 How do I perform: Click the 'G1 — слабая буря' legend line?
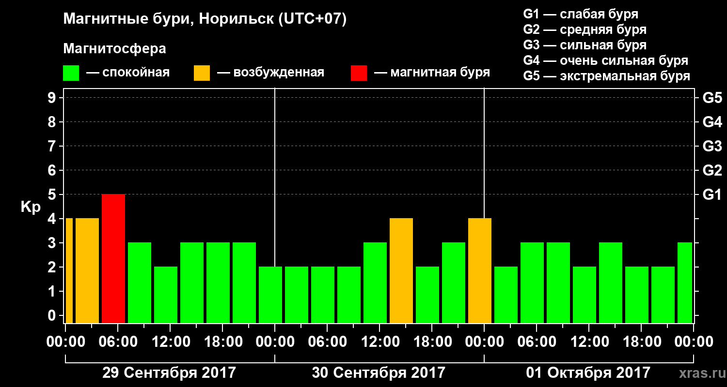pos(581,14)
